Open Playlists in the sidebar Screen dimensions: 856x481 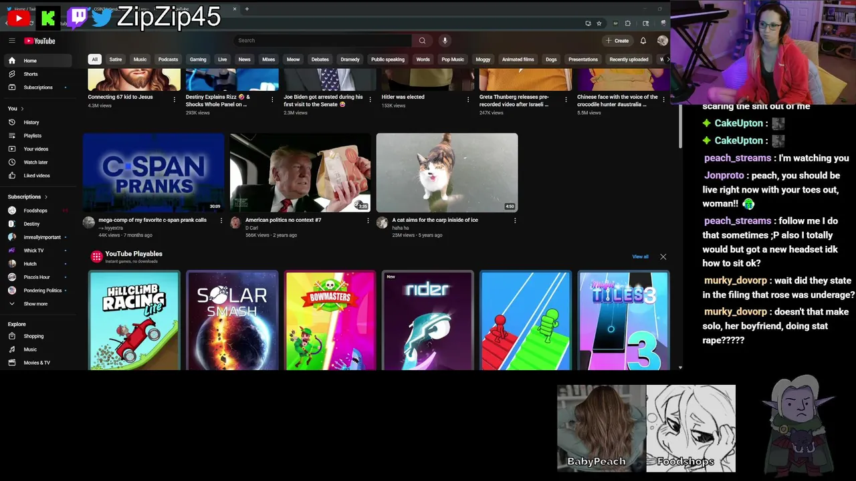click(39, 136)
